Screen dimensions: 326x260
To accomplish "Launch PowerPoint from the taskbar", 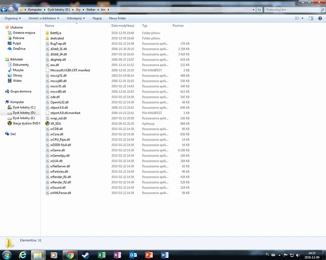I will (x=149, y=255).
